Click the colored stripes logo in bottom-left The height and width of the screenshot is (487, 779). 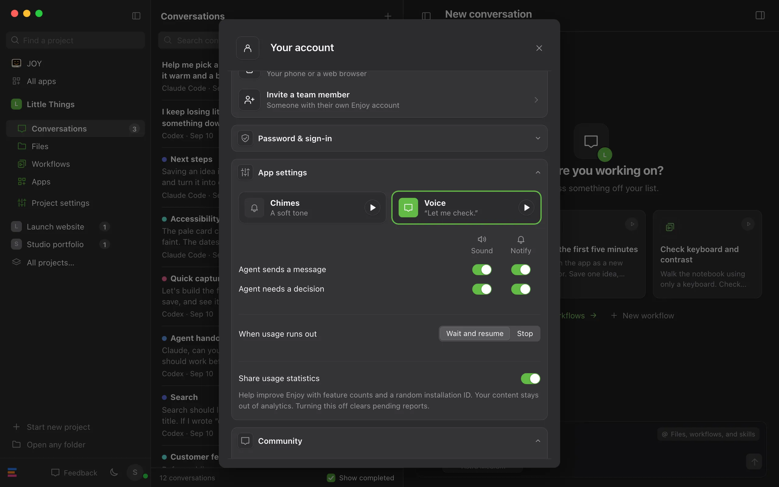[x=12, y=472]
